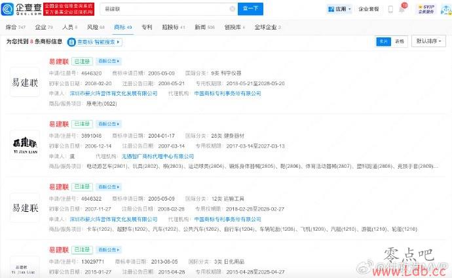The height and width of the screenshot is (278, 452).
Task: Select the 商标 tab
Action: 122,27
